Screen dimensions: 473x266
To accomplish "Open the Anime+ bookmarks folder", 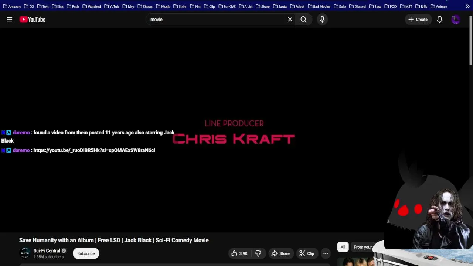I will click(439, 7).
